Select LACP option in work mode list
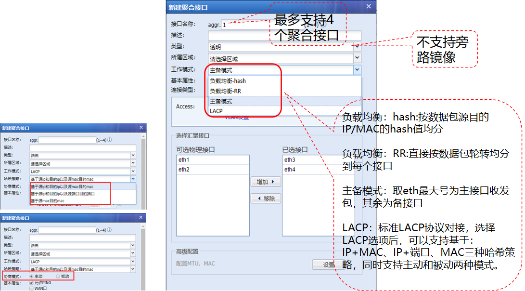Viewport: 525px width, 291px height. point(284,111)
